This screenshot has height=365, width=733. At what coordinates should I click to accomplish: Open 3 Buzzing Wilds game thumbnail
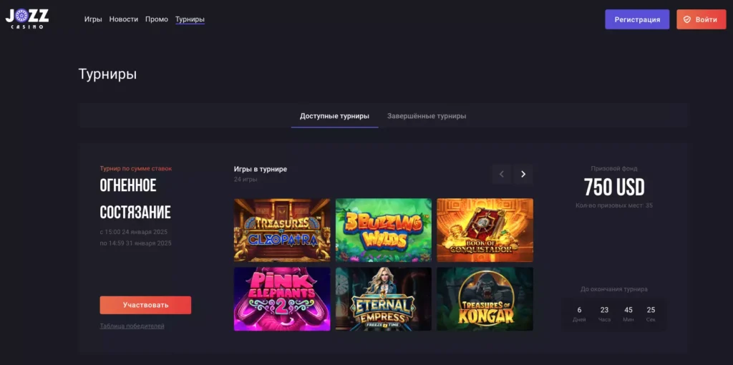[x=384, y=230]
